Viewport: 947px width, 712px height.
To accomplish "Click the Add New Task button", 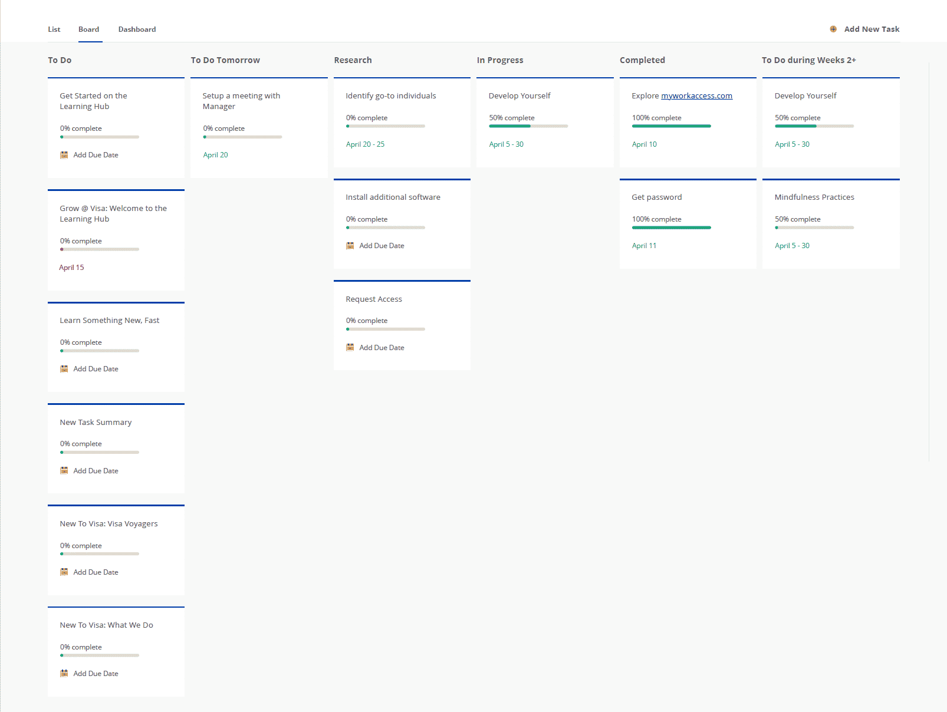I will [871, 29].
